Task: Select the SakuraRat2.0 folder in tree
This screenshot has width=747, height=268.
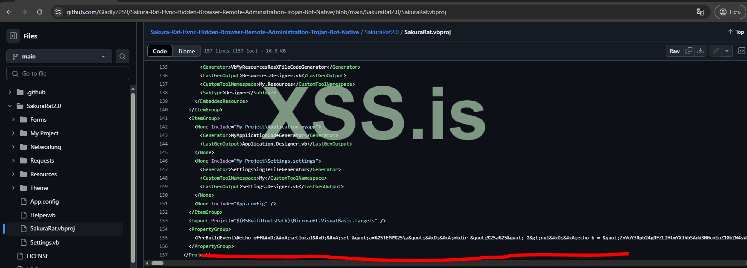Action: point(44,106)
